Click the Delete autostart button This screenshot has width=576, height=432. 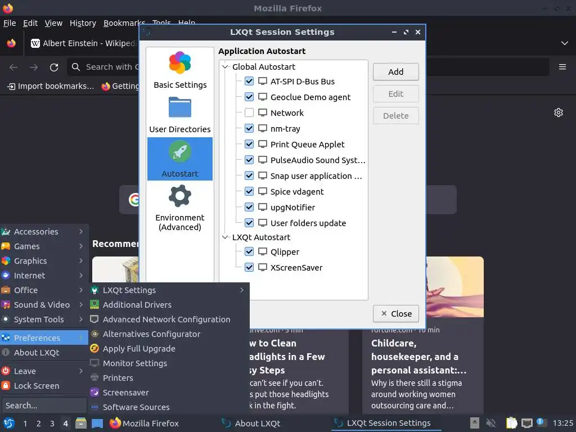click(x=395, y=116)
